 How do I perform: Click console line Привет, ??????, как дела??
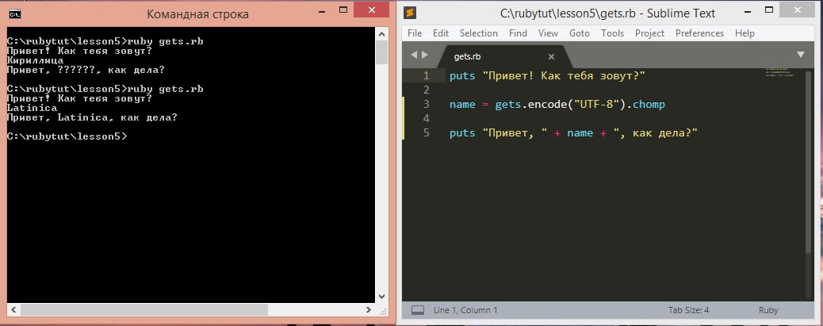(x=86, y=70)
